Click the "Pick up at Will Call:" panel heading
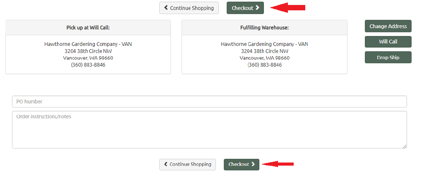The height and width of the screenshot is (177, 424). coord(88,28)
